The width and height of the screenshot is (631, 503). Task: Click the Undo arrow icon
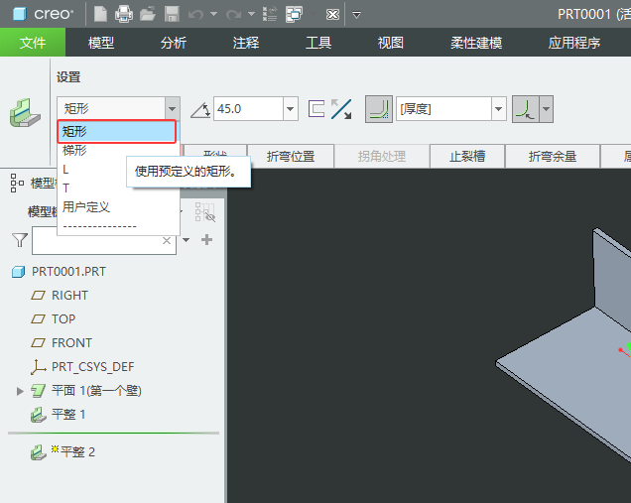tap(196, 15)
